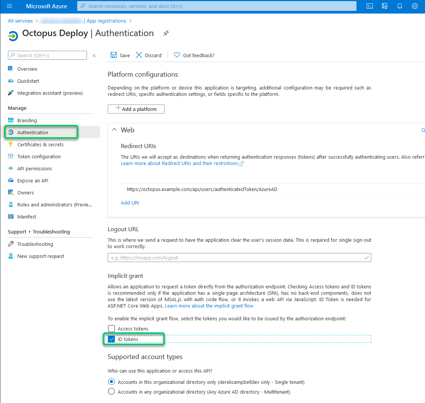Select multitenant Azure AD directory option
The height and width of the screenshot is (403, 425).
(x=111, y=392)
